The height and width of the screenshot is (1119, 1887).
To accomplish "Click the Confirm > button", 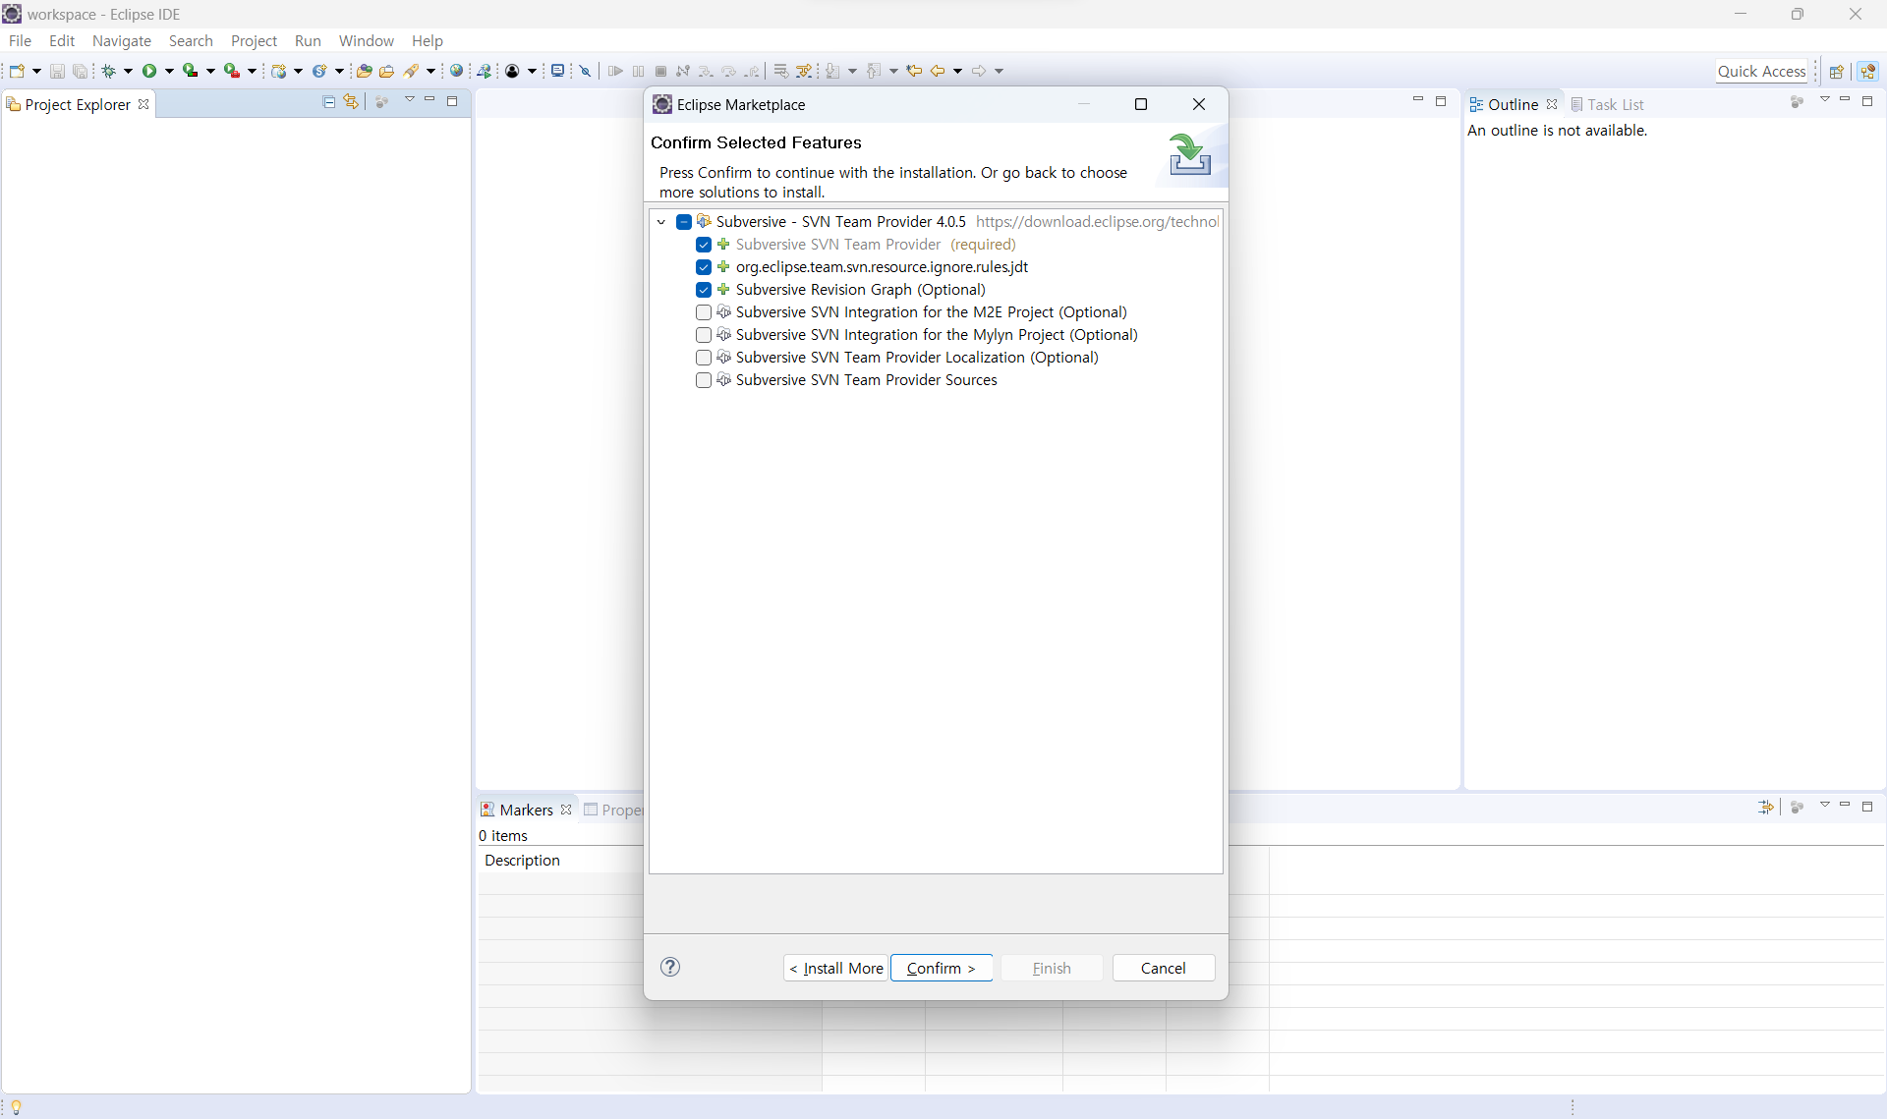I will (x=941, y=968).
